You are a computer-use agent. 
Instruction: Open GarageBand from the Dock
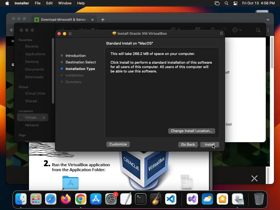click(x=156, y=199)
